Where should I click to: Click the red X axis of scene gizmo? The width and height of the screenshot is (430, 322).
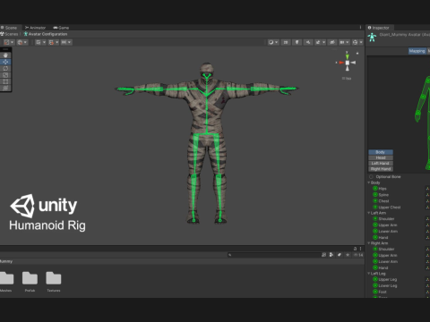(340, 63)
